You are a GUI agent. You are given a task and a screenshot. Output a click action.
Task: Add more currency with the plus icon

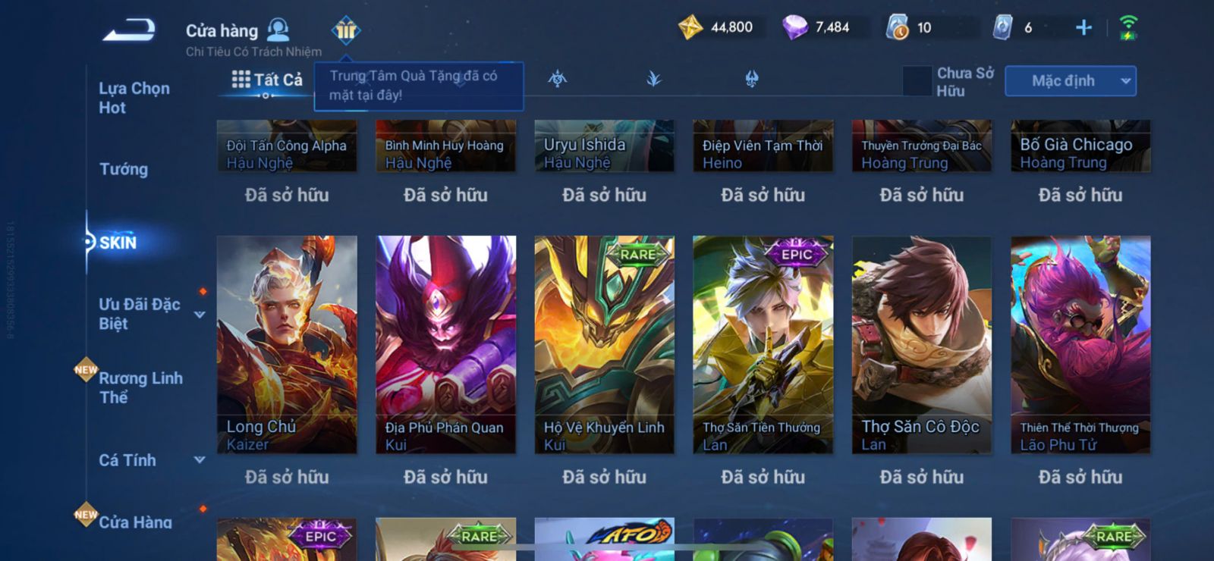(x=1083, y=28)
